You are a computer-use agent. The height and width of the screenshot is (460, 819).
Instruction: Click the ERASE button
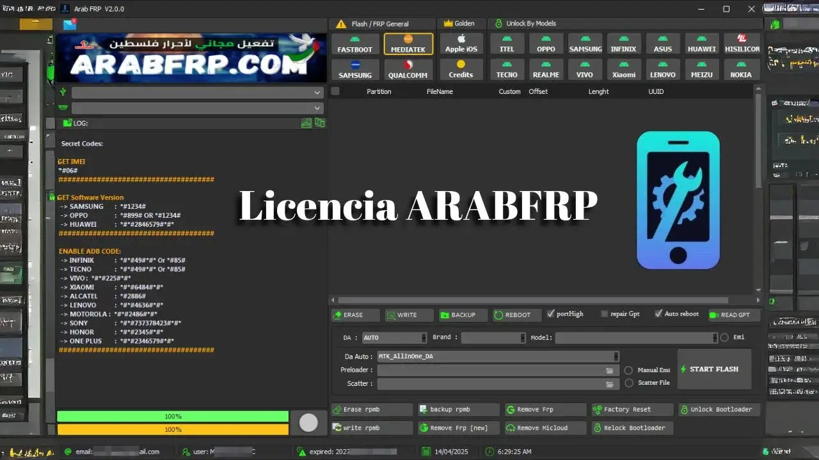click(355, 315)
